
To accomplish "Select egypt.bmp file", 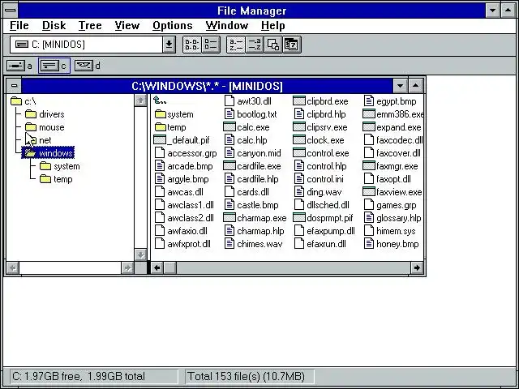I will click(x=390, y=101).
